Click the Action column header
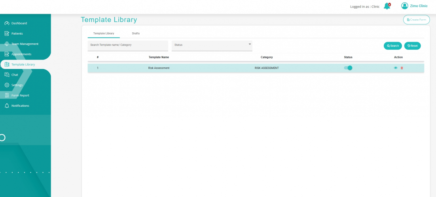Image resolution: width=436 pixels, height=197 pixels. point(398,57)
